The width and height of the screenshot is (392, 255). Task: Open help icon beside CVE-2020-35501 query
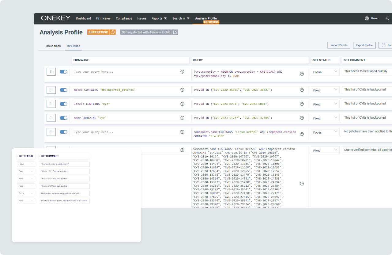pyautogui.click(x=302, y=90)
